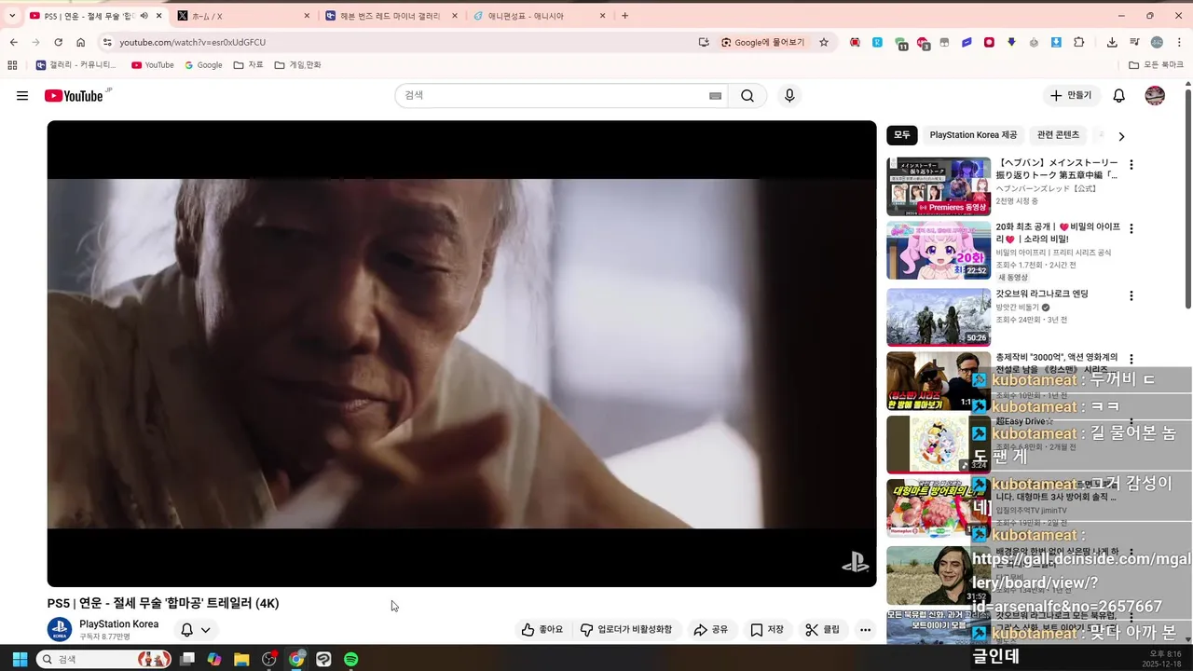This screenshot has height=671, width=1193.
Task: Open the on-screen keyboard in search box
Action: pos(716,96)
